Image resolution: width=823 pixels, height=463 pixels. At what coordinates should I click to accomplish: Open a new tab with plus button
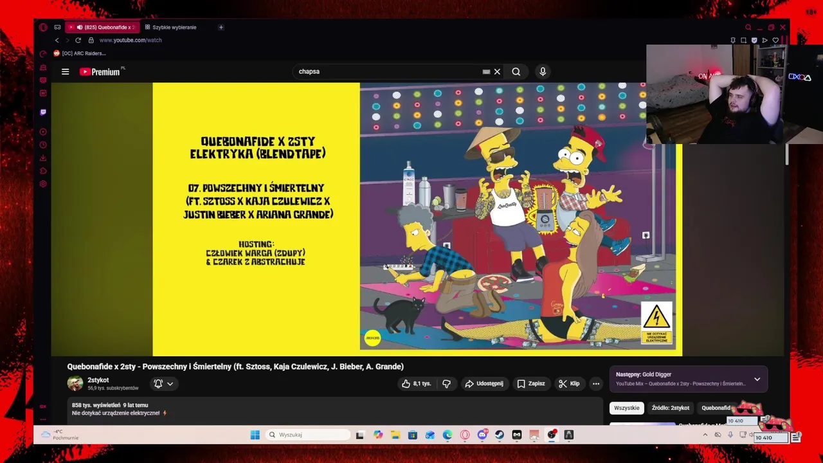[x=221, y=27]
